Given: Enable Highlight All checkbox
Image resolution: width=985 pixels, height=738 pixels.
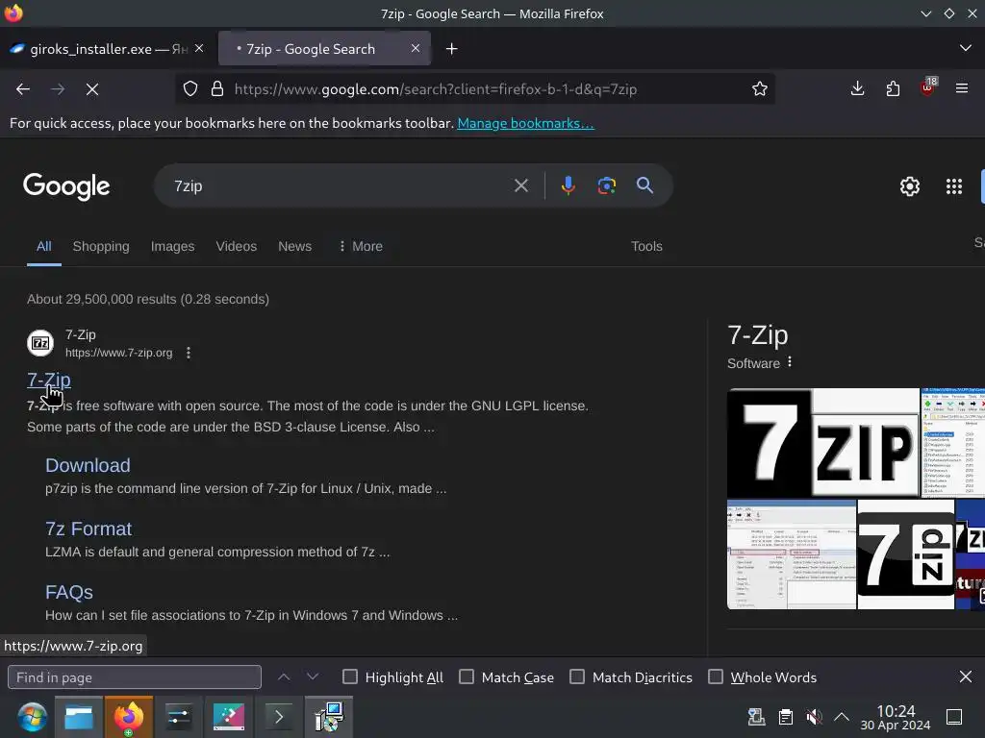Looking at the screenshot, I should tap(350, 676).
